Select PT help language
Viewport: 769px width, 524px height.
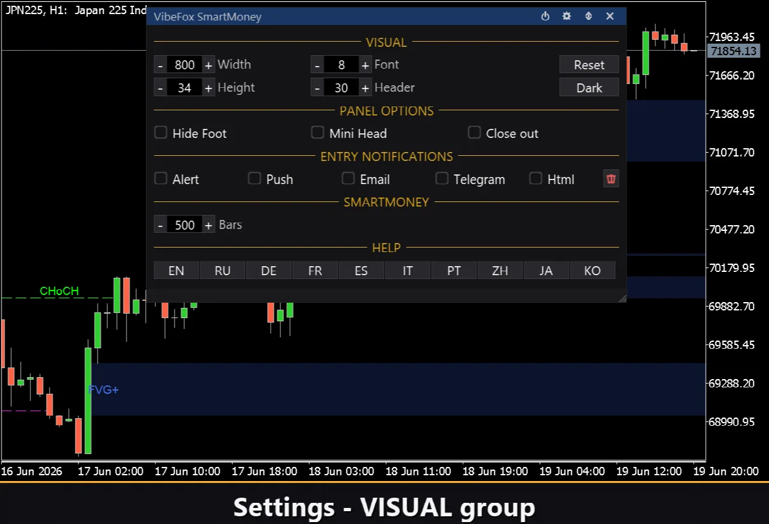tap(454, 271)
